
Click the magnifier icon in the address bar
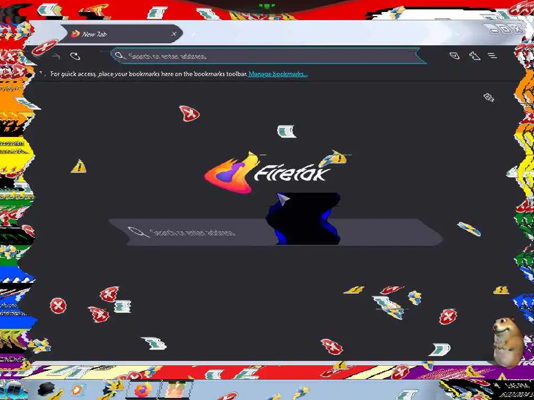pyautogui.click(x=119, y=56)
